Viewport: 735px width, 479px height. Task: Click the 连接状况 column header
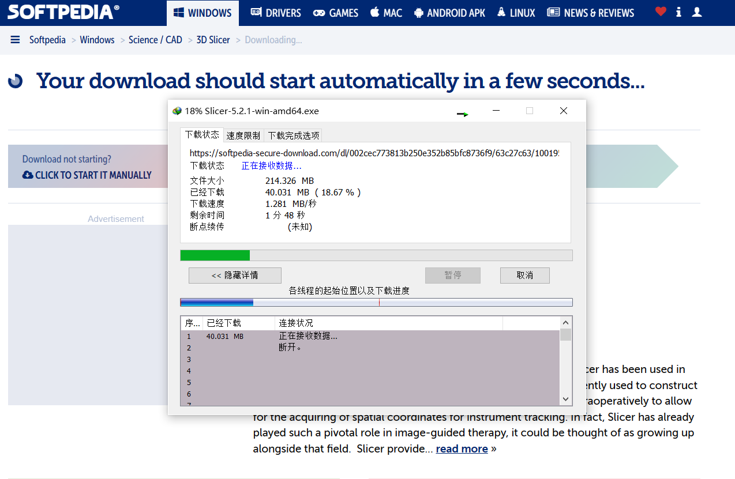pyautogui.click(x=389, y=323)
